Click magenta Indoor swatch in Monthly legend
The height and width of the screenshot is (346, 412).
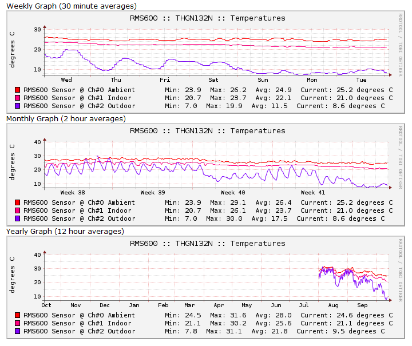(x=17, y=210)
